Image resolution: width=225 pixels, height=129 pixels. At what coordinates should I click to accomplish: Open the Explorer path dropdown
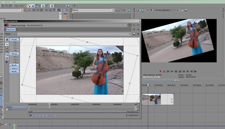pos(22,10)
